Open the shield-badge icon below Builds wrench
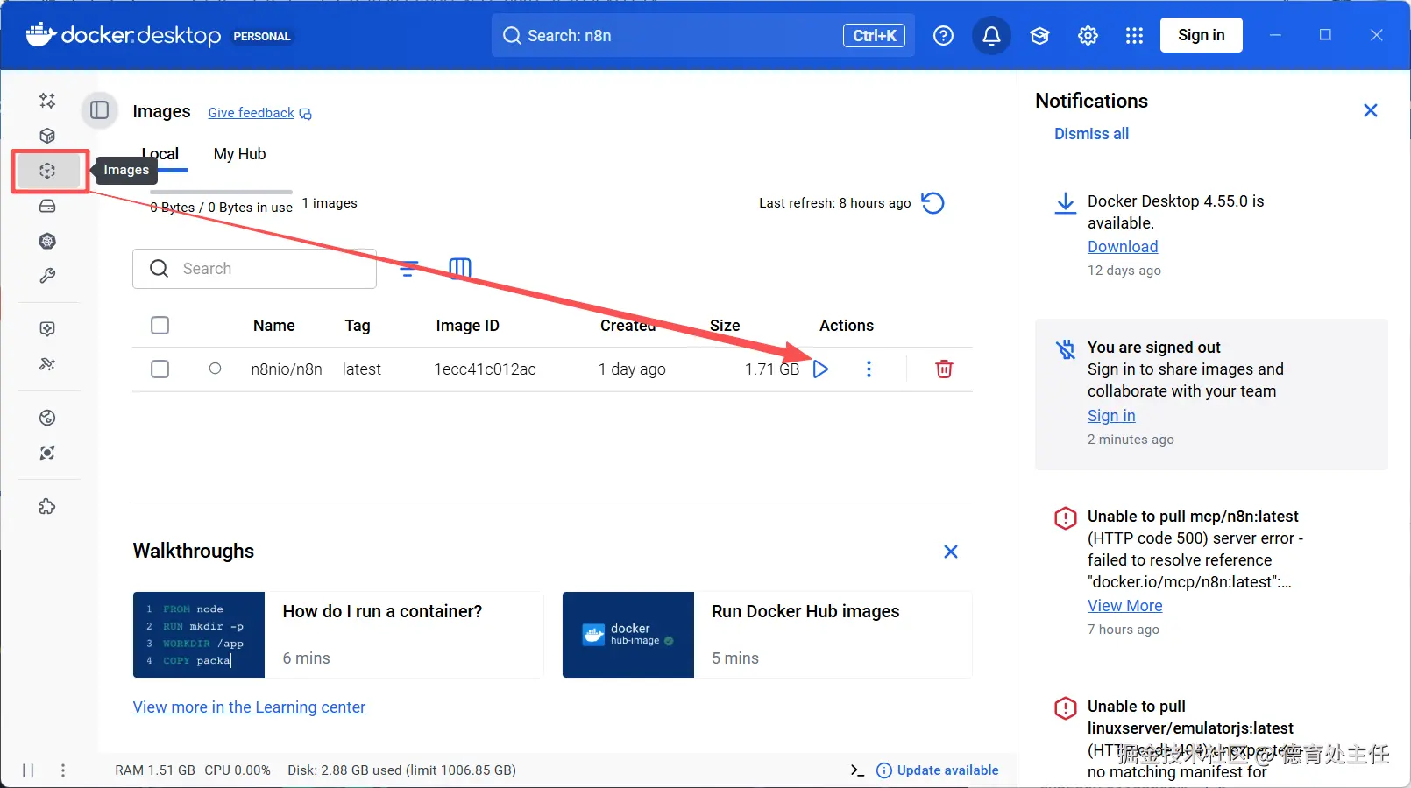 (47, 328)
